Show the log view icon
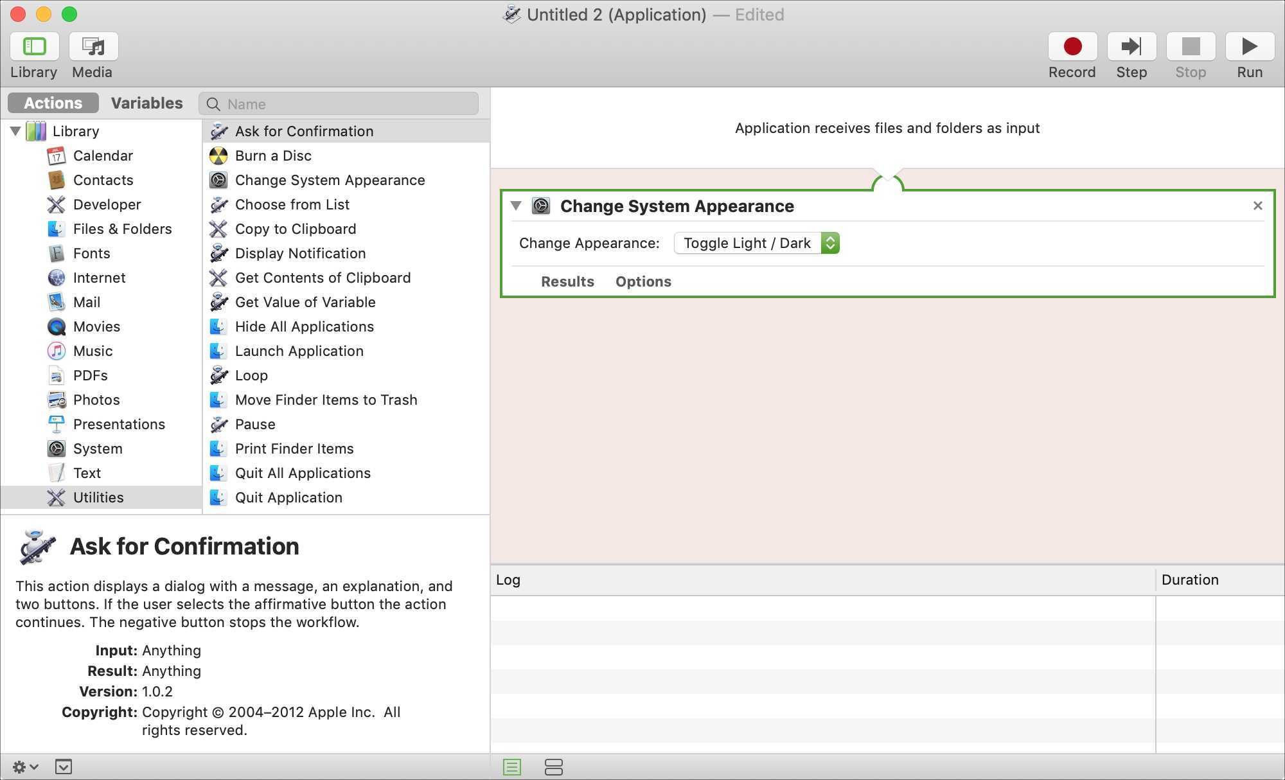Image resolution: width=1285 pixels, height=780 pixels. click(512, 767)
